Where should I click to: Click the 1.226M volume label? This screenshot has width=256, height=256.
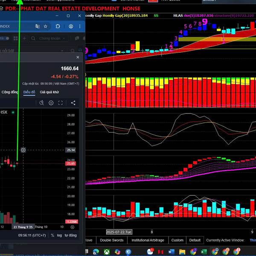[72, 221]
